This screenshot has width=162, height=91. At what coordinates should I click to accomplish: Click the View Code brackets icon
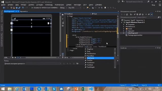(146, 14)
